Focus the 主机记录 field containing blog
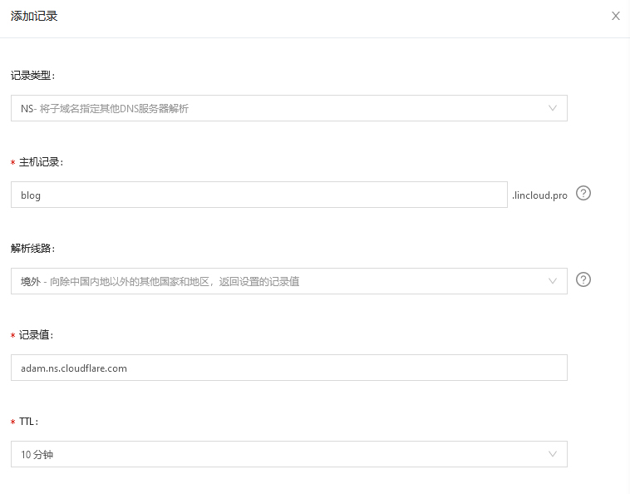 [x=258, y=195]
